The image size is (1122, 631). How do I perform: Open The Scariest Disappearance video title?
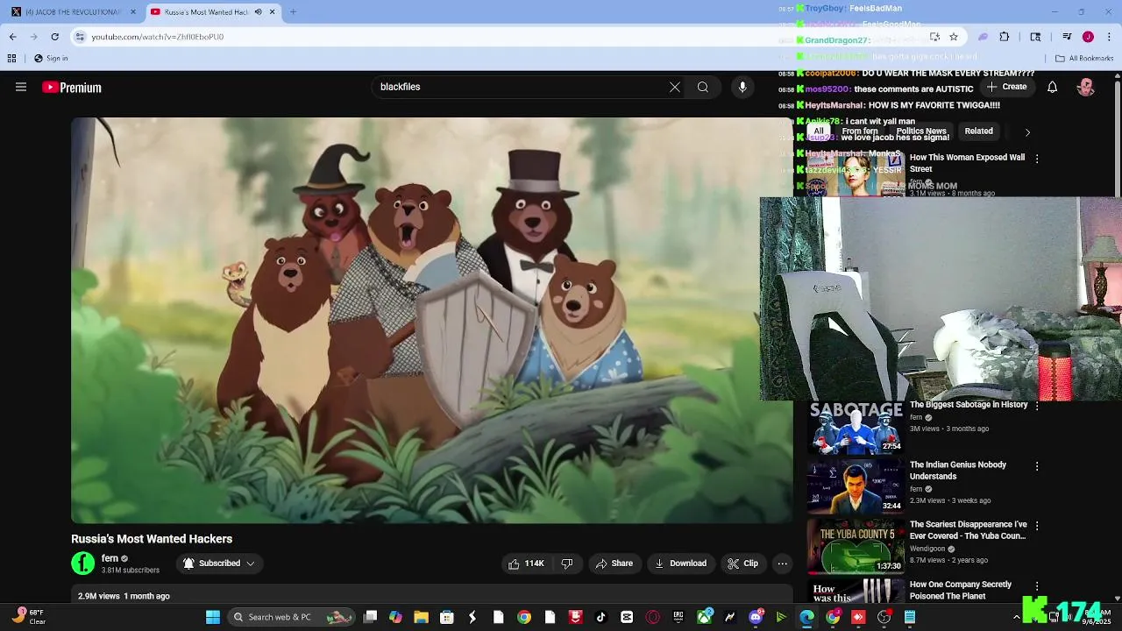(x=968, y=530)
